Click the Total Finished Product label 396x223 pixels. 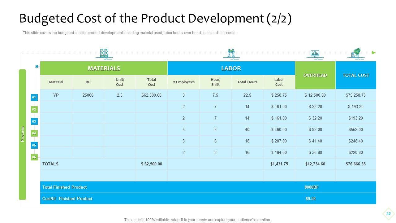click(x=64, y=187)
